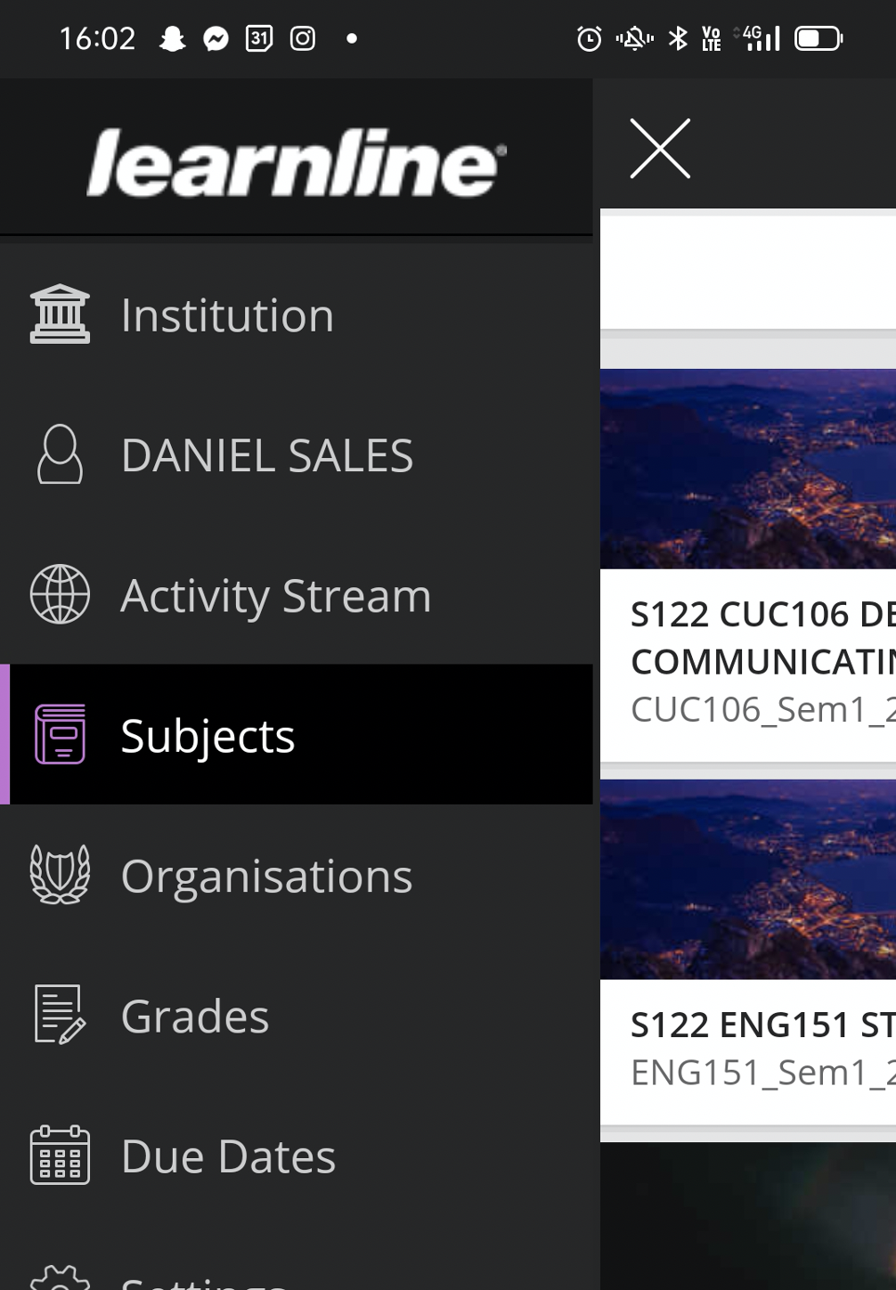
Task: Tap the Institution building icon
Action: [x=60, y=314]
